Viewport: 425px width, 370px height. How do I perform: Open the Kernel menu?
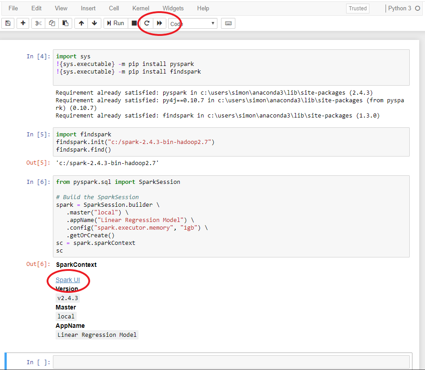click(140, 8)
